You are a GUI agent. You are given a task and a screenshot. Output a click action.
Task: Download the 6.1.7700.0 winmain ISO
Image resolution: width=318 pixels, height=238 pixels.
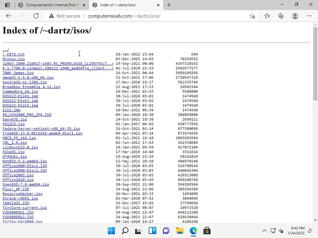point(58,68)
